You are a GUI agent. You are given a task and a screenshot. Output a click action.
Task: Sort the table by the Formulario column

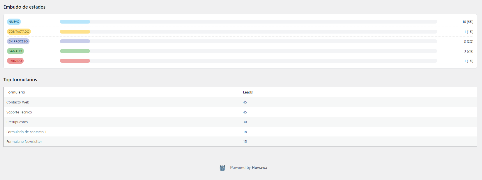[16, 92]
